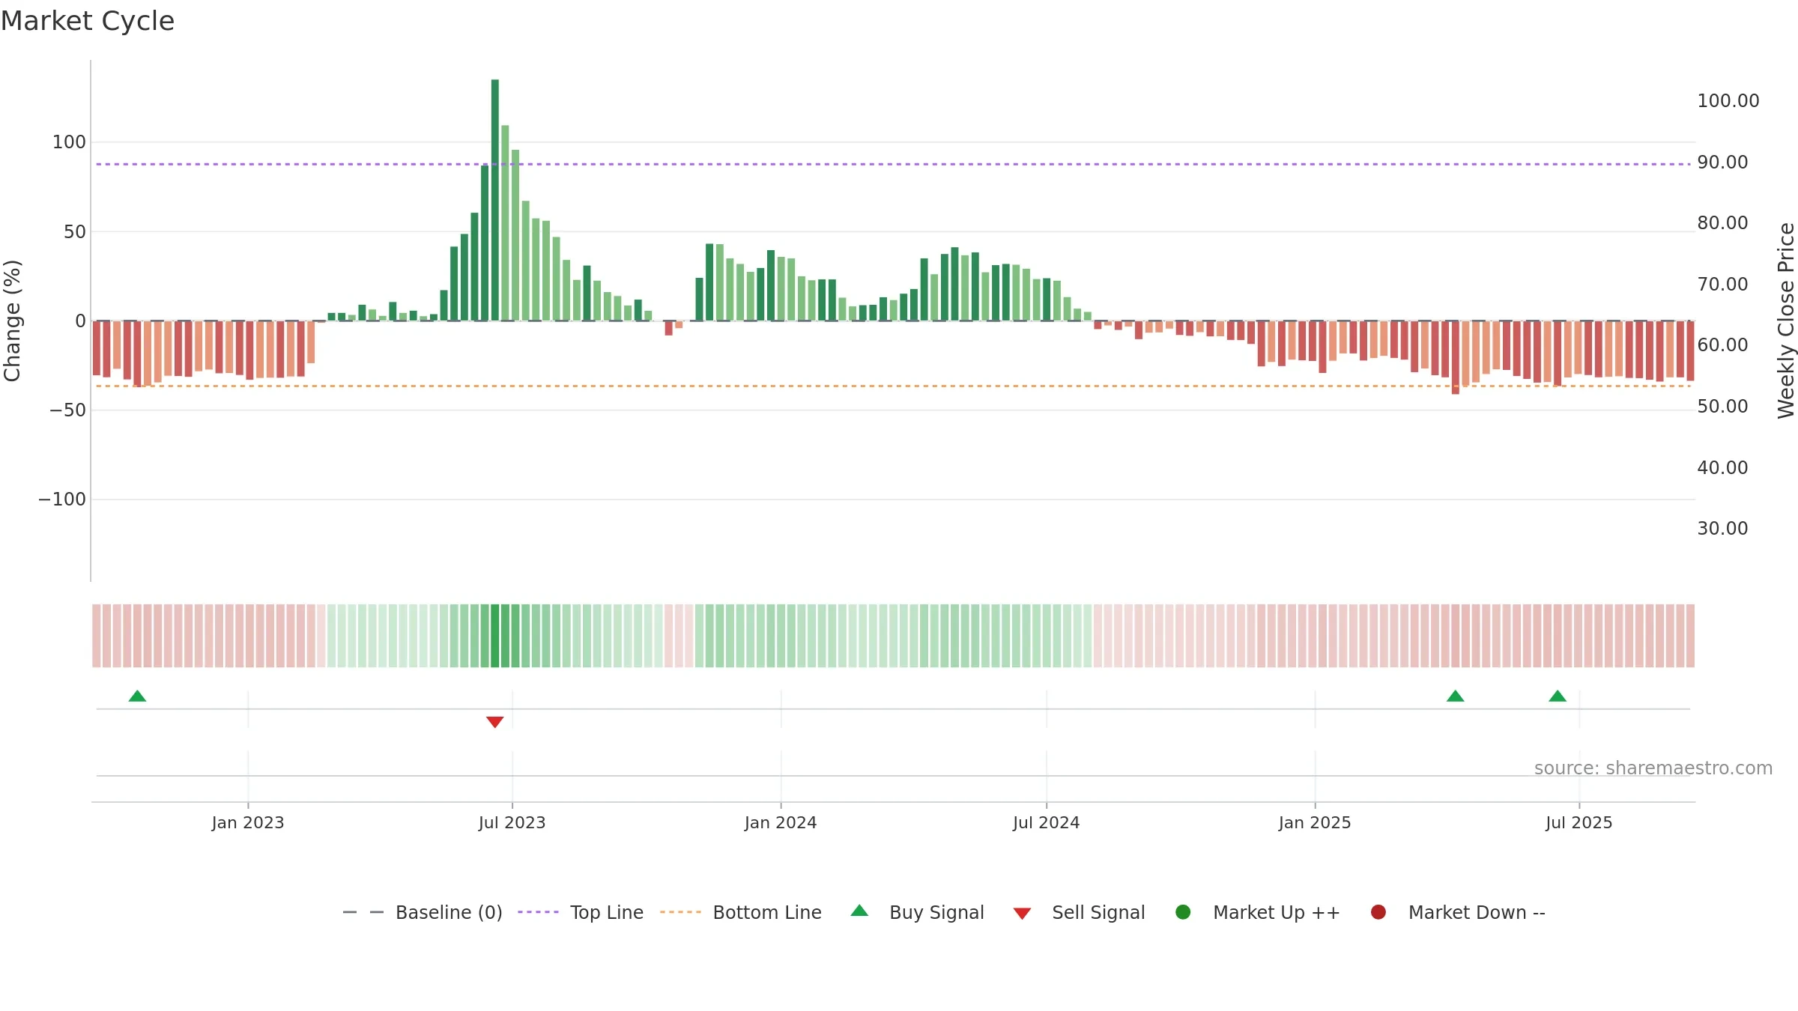Click the source: sharemaestro.com text

(x=1653, y=768)
